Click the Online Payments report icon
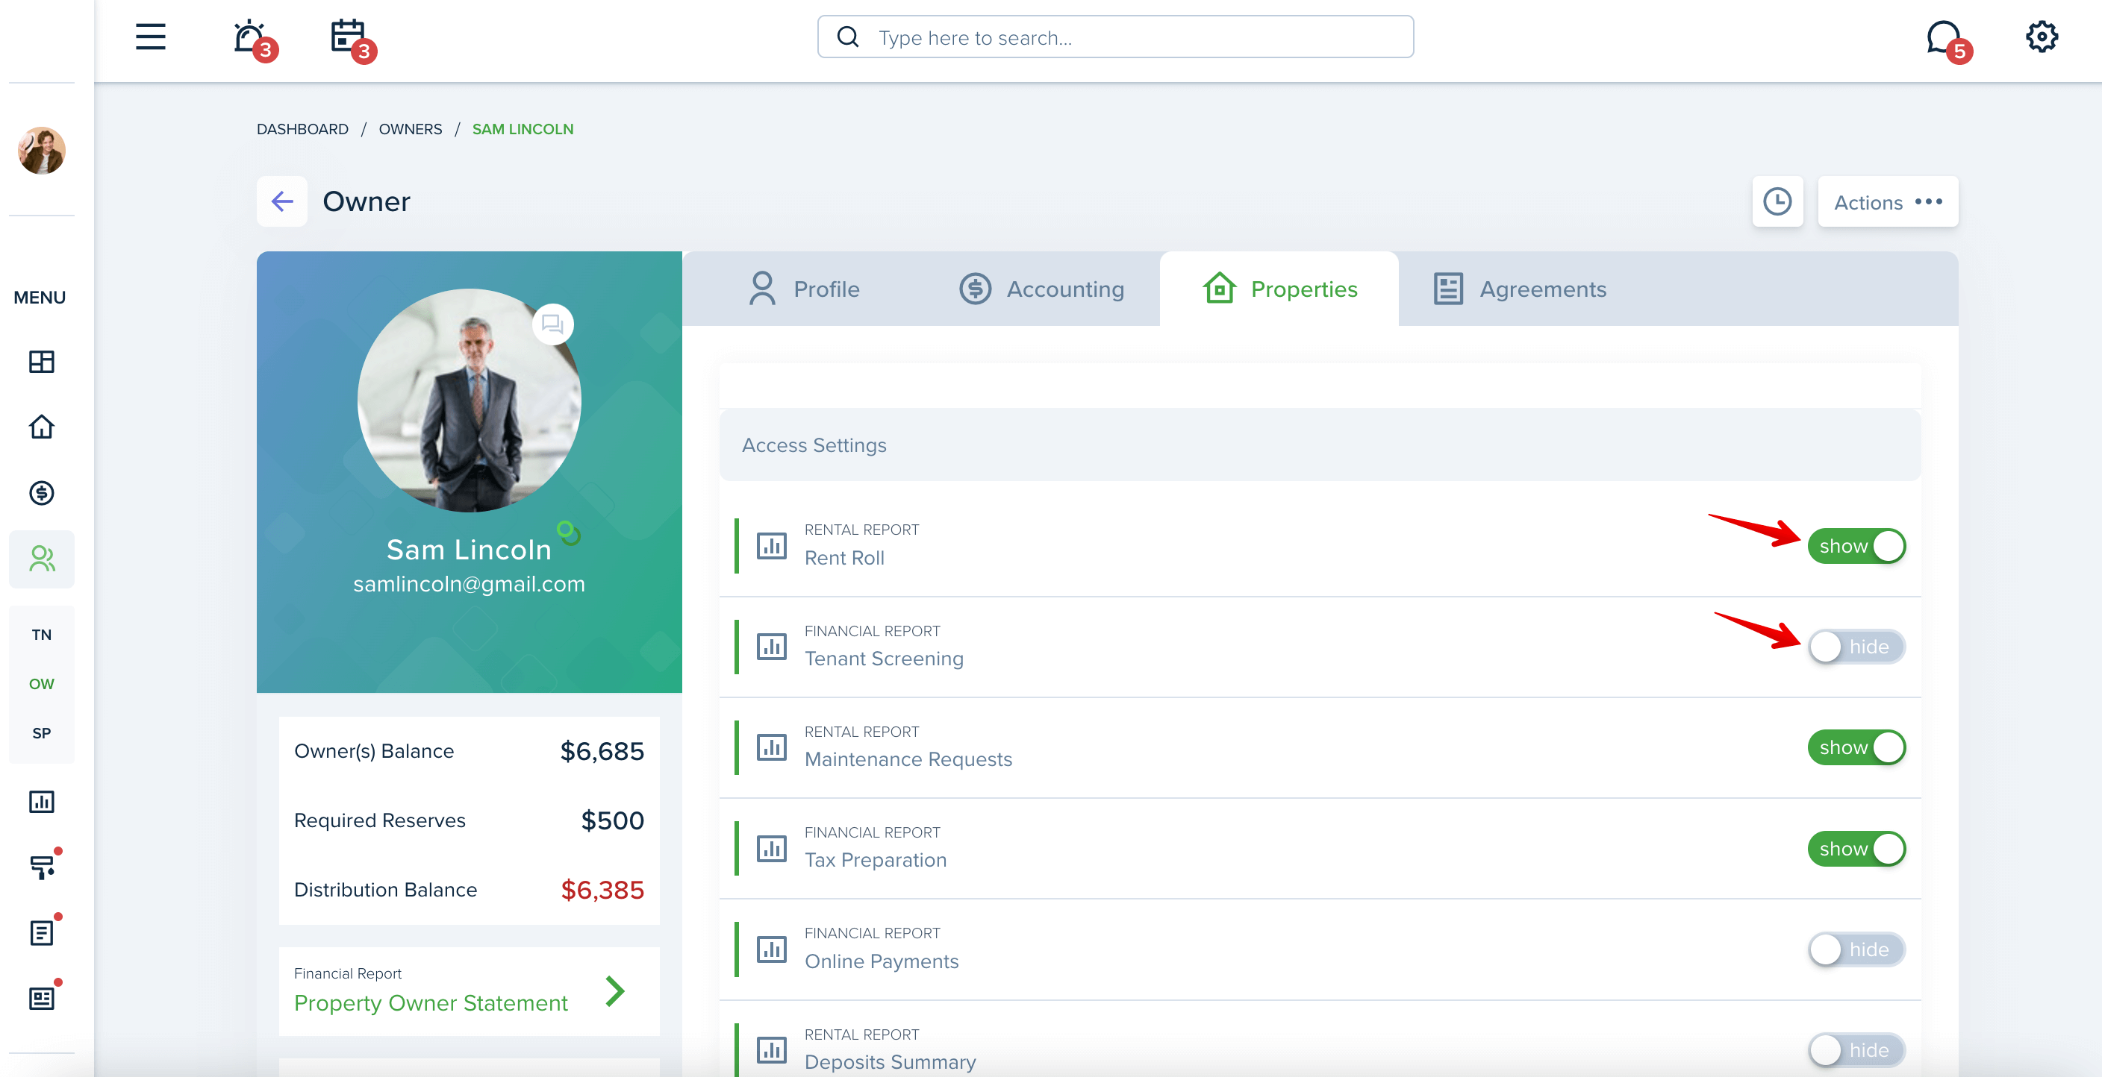 pyautogui.click(x=771, y=949)
